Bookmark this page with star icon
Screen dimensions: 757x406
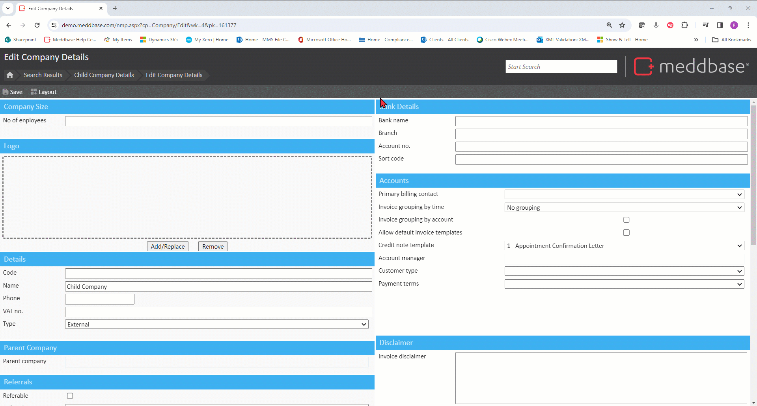click(622, 25)
